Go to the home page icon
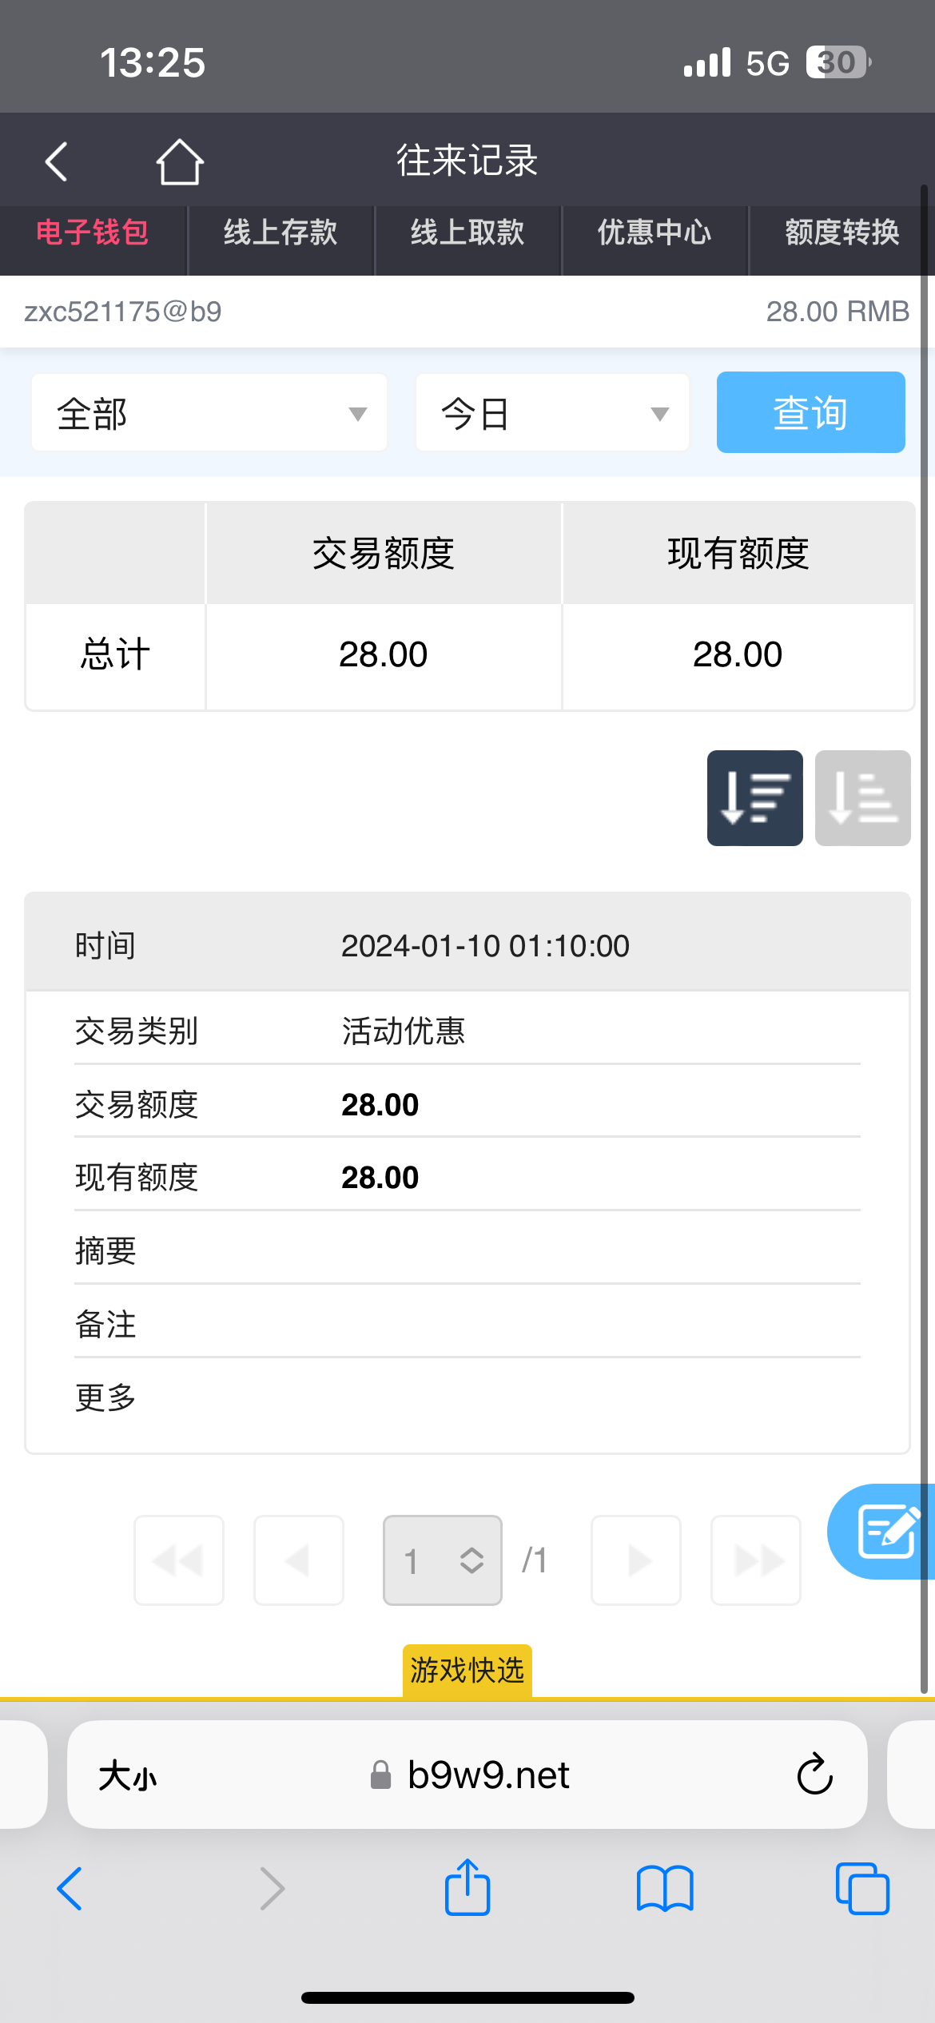The image size is (935, 2023). point(180,162)
